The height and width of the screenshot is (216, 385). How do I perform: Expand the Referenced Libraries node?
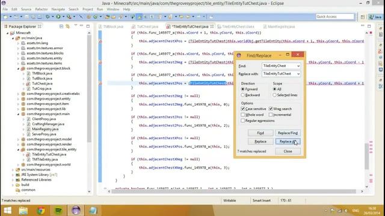[13, 180]
